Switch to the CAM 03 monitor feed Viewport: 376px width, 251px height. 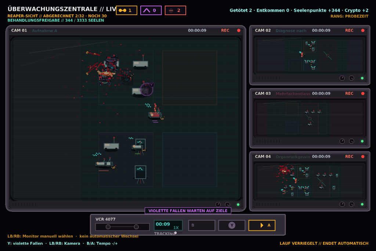pyautogui.click(x=310, y=119)
